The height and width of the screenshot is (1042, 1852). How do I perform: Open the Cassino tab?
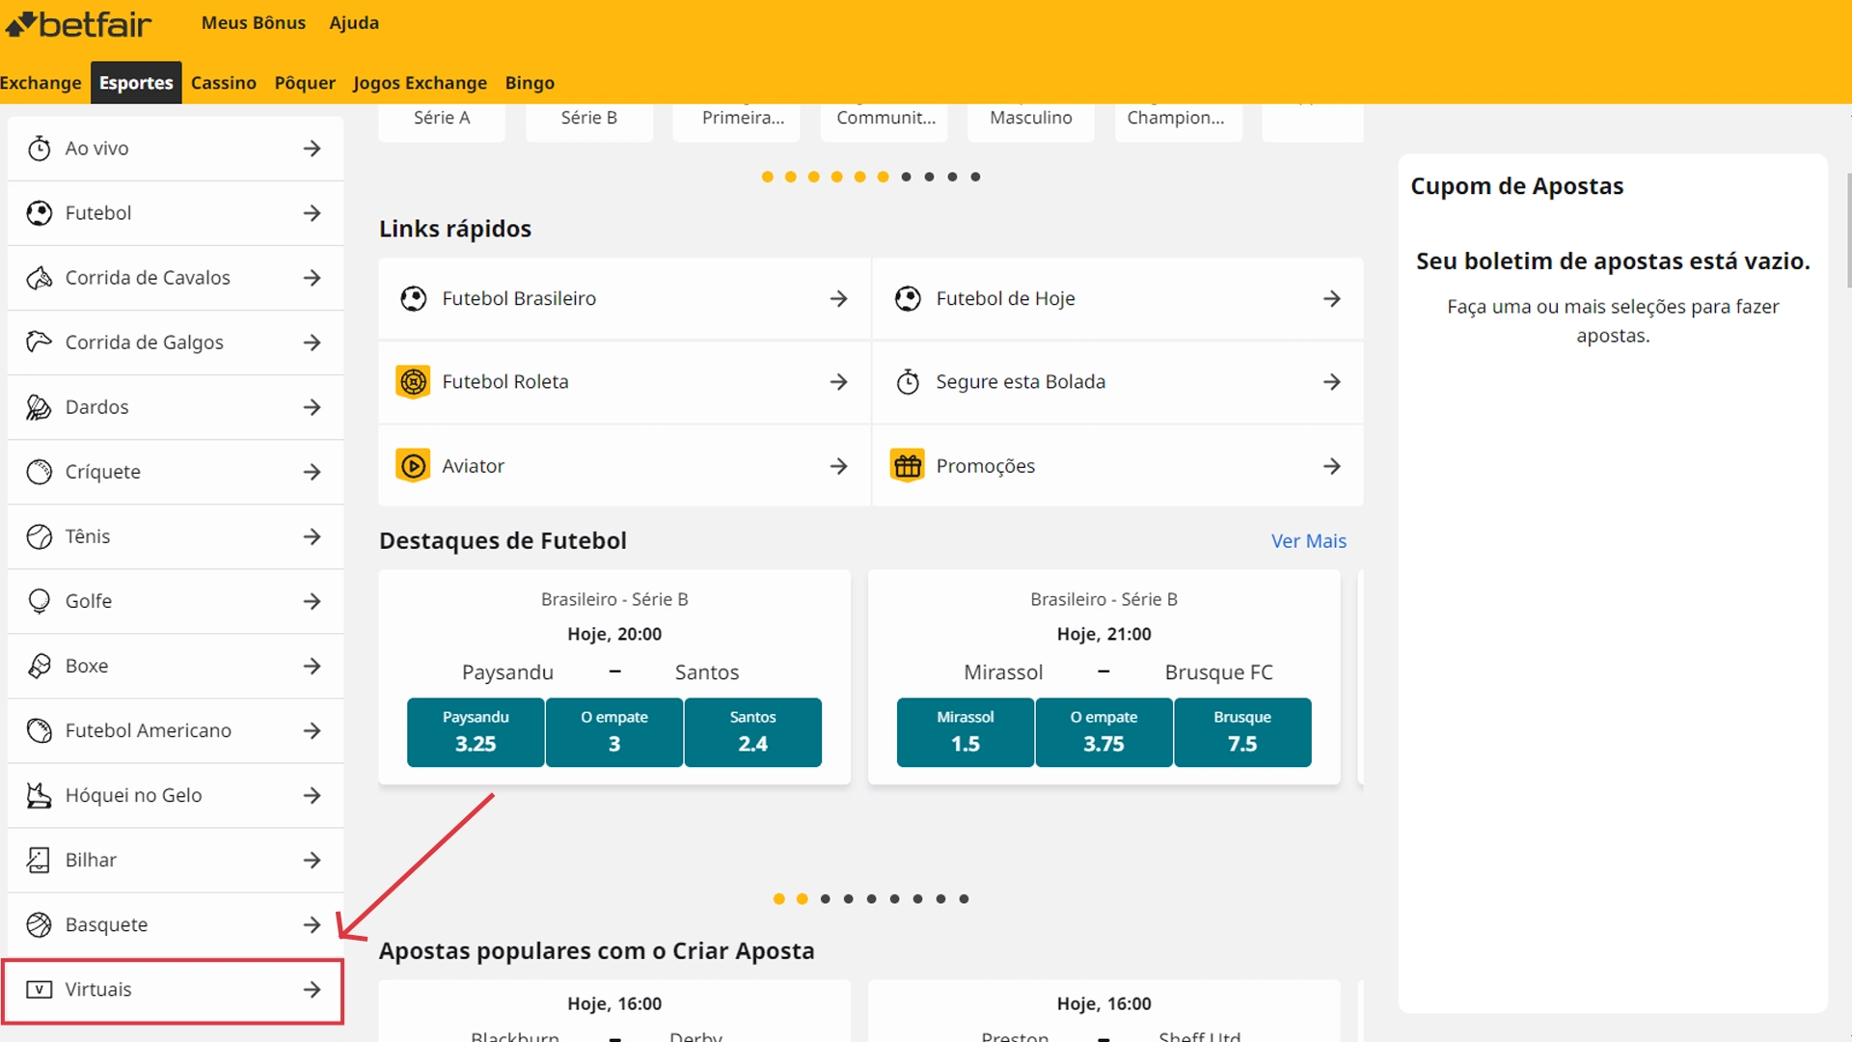click(224, 83)
